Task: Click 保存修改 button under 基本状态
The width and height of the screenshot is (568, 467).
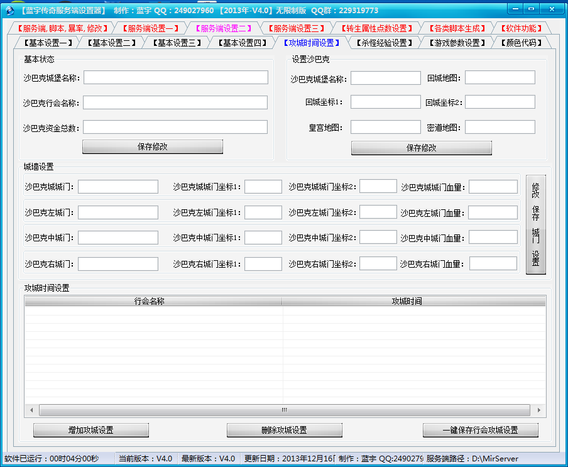Action: (x=153, y=146)
